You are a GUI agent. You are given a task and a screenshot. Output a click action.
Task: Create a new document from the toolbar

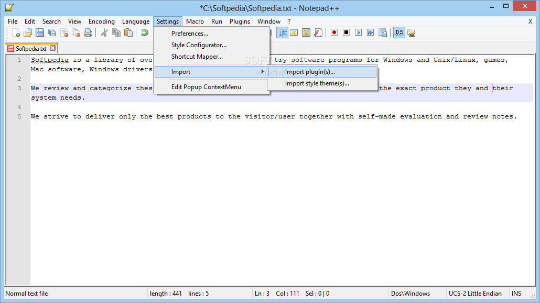(16, 33)
